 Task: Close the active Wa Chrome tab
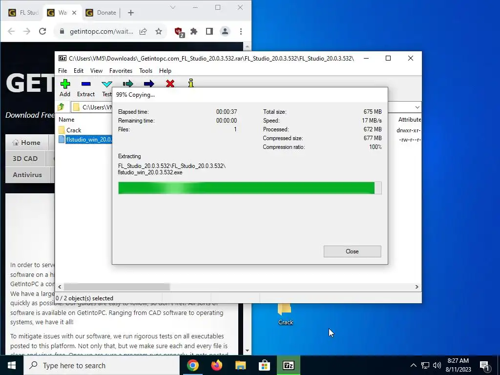point(74,12)
